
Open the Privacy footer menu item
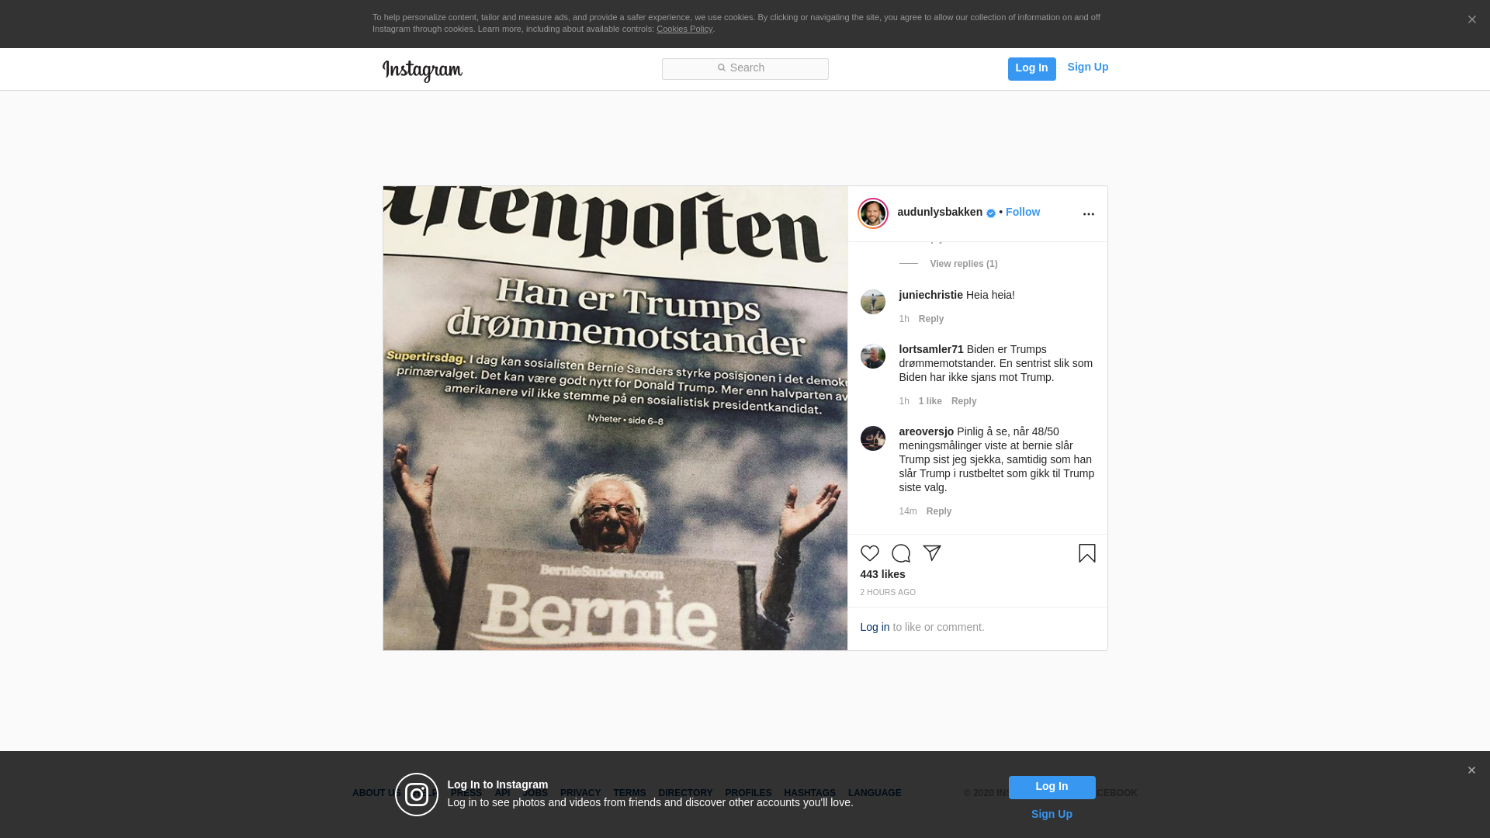(x=580, y=793)
